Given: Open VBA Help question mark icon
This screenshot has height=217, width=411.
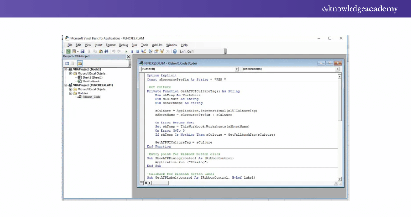Looking at the screenshot, I should pos(175,51).
